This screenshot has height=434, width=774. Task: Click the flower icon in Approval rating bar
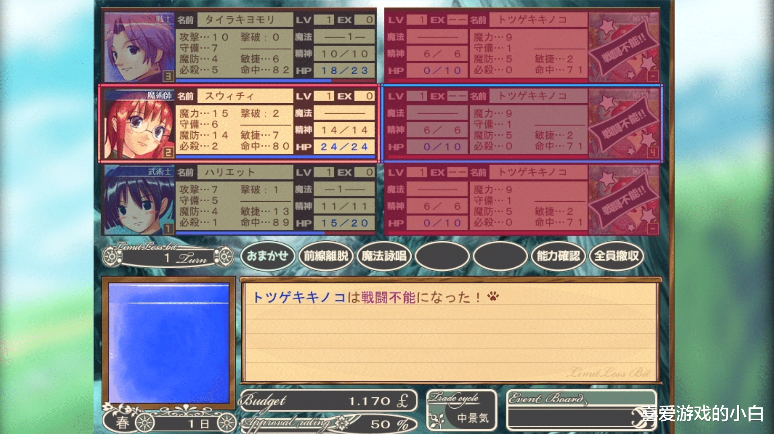coord(343,423)
